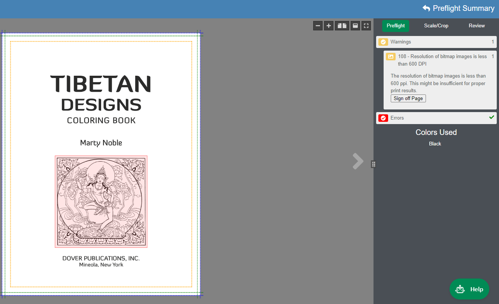This screenshot has height=304, width=499.
Task: Click the warning description about 600 ppi
Action: tap(438, 83)
